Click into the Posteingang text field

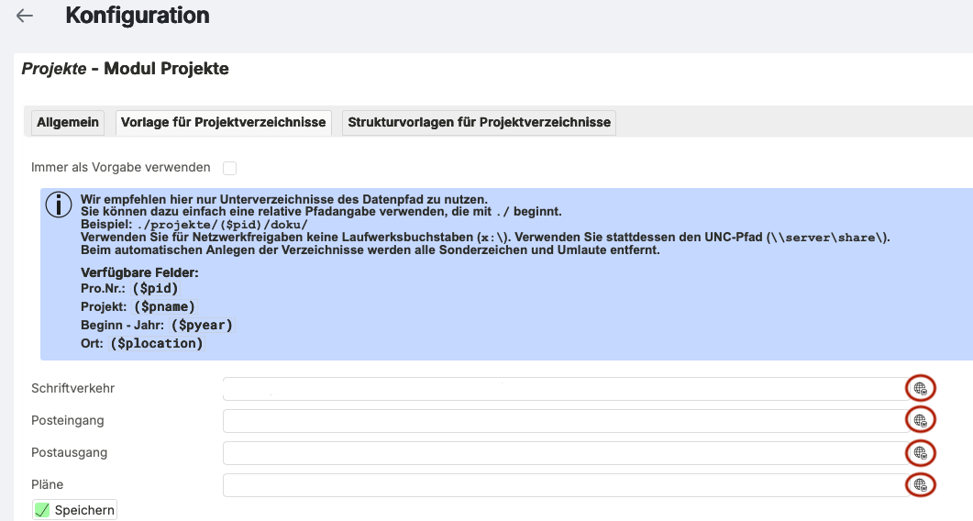pos(561,421)
